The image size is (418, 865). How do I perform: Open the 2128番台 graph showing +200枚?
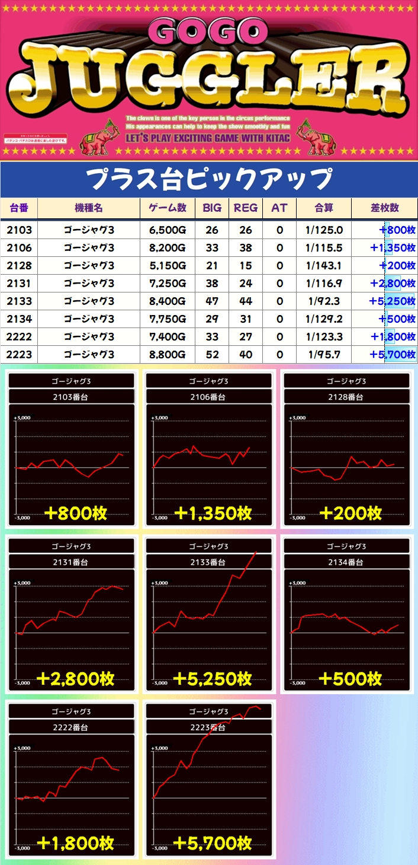click(x=346, y=449)
